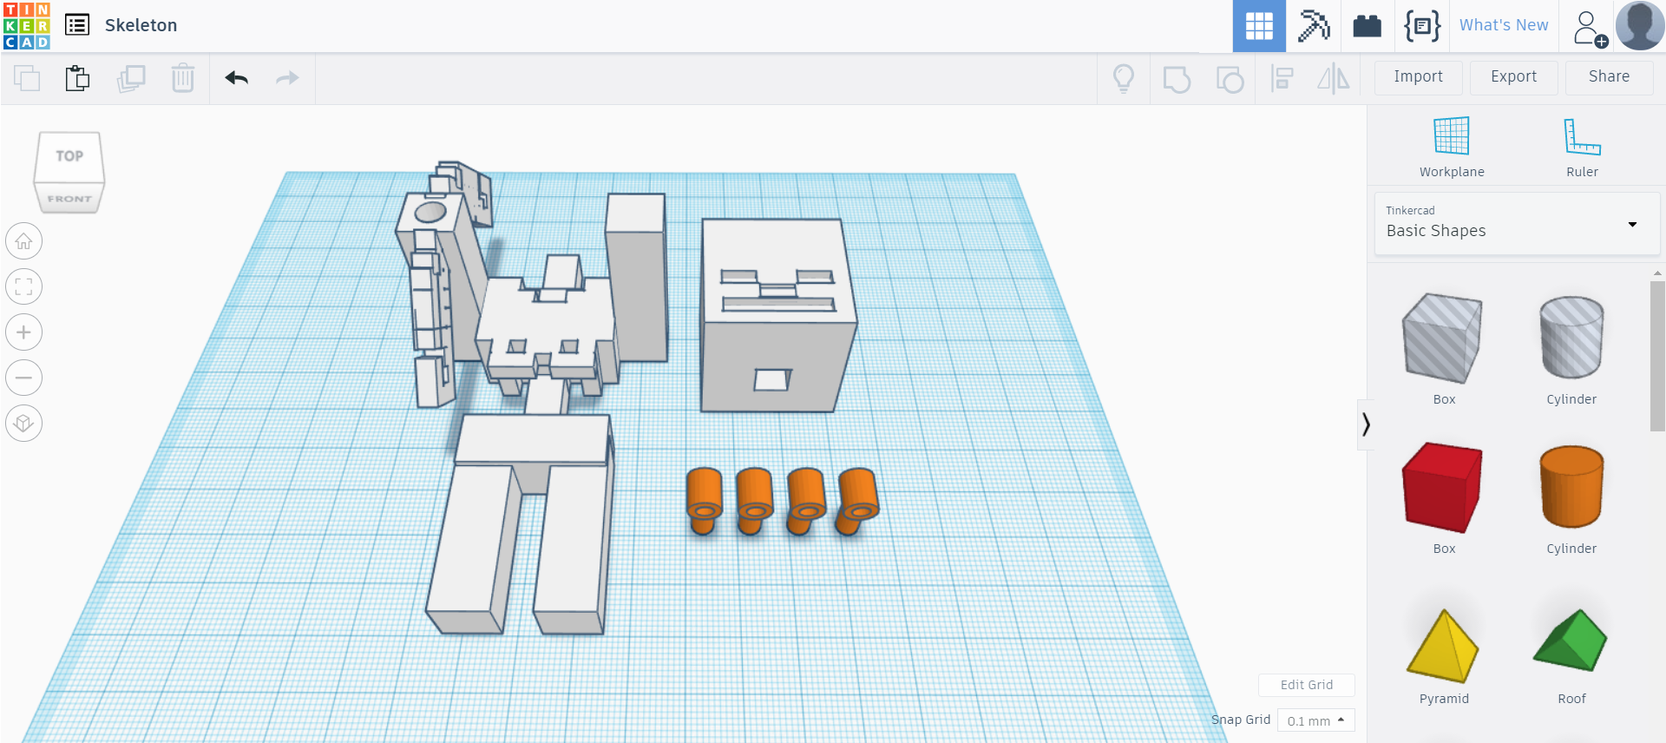
Task: Click the Duplicate and repeat icon
Action: (131, 78)
